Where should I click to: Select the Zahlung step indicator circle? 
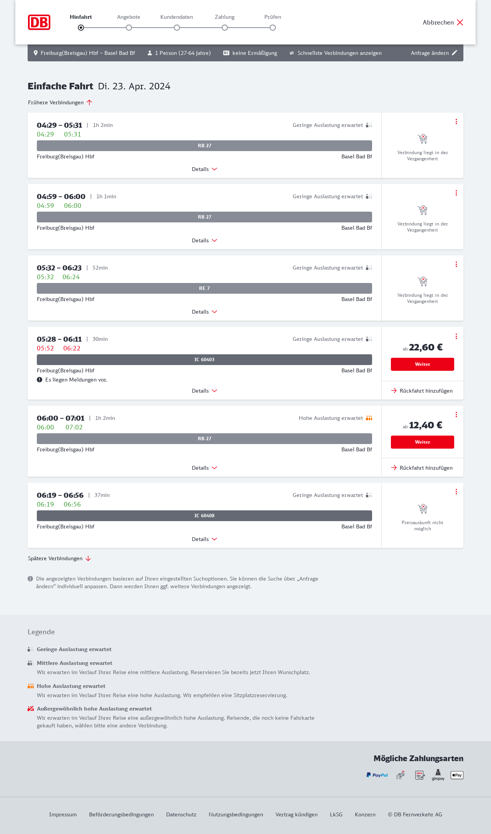(225, 28)
